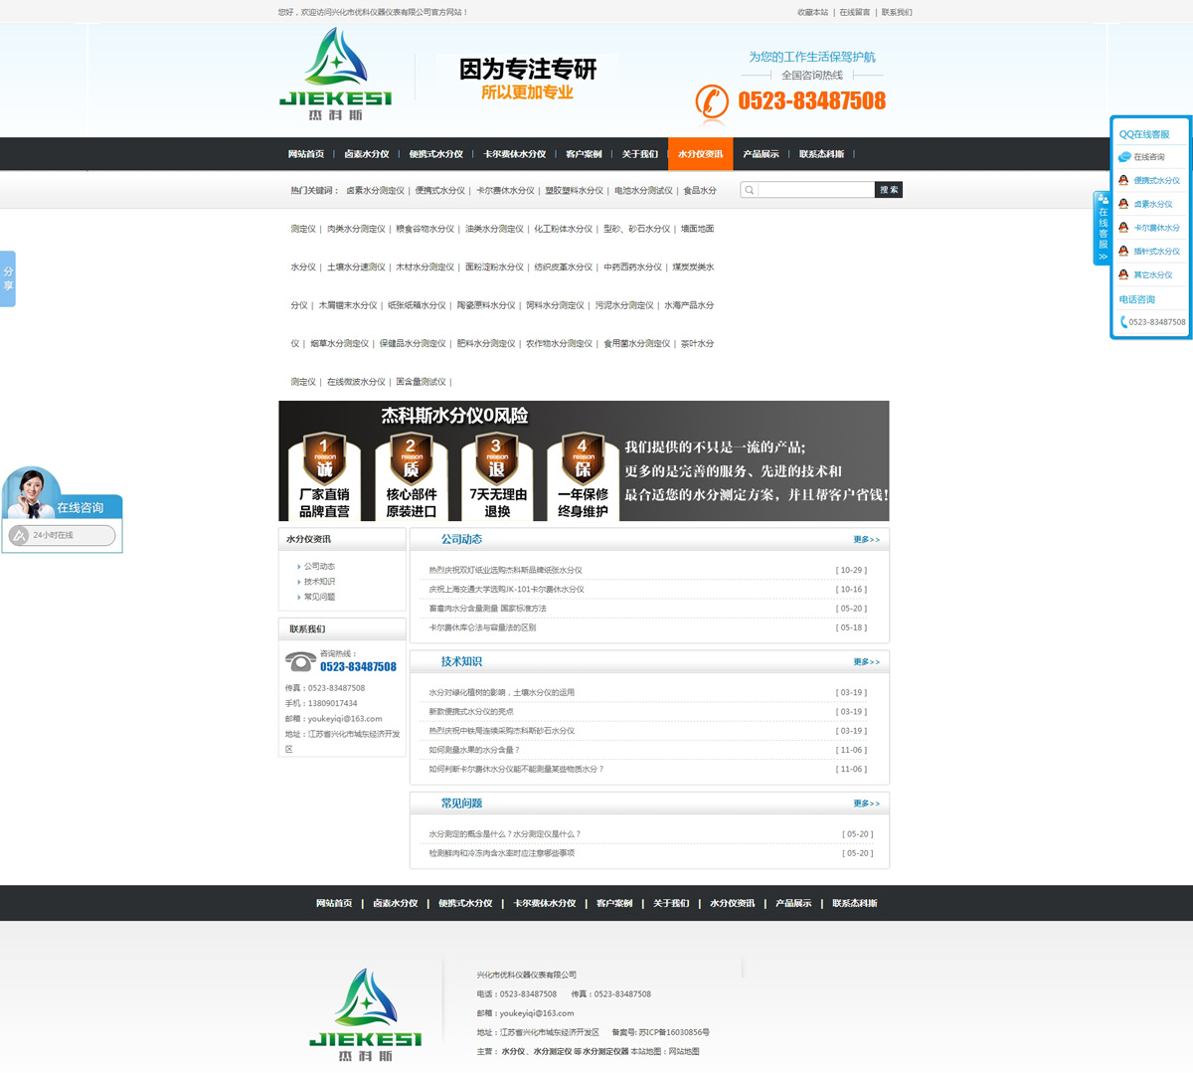The image size is (1193, 1073).
Task: Select 技术知识 in the left sidebar list
Action: tap(319, 582)
